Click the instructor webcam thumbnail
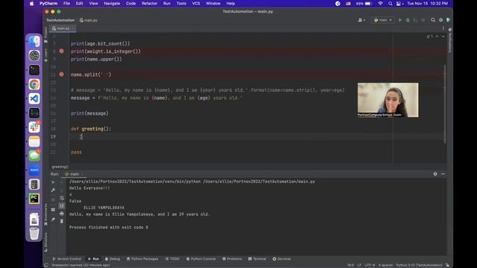The height and width of the screenshot is (268, 477). [x=388, y=100]
